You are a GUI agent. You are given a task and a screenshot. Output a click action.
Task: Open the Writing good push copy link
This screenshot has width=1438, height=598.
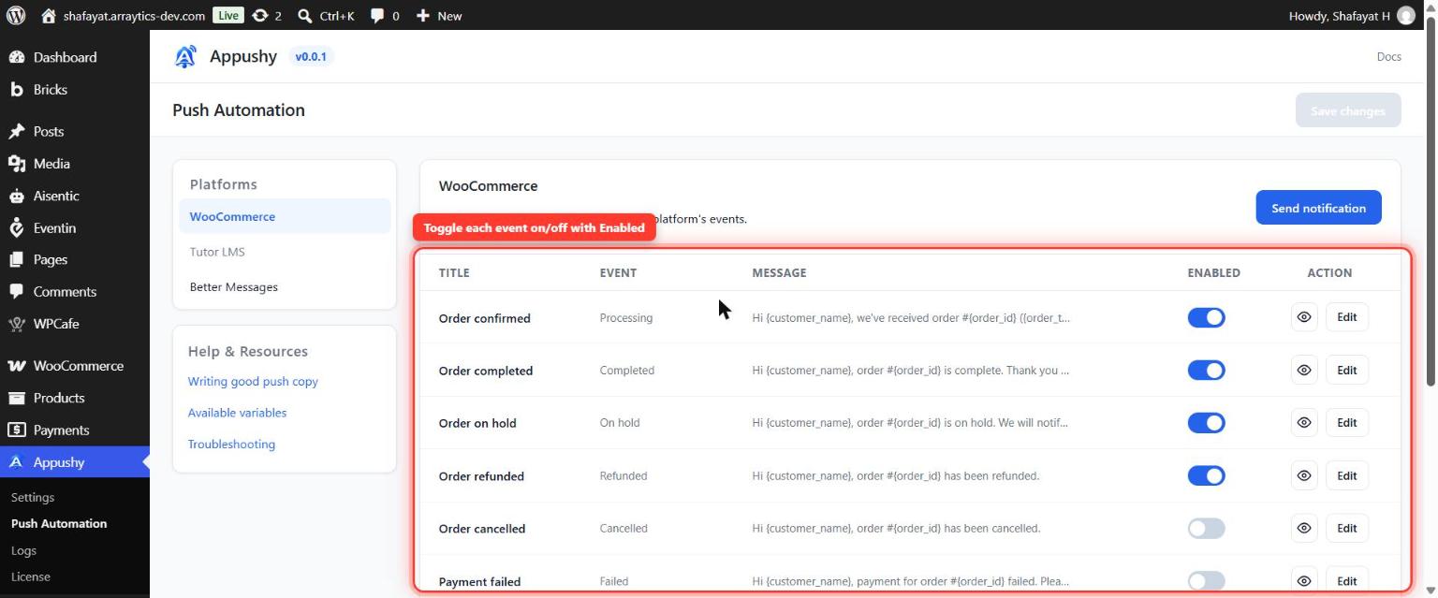(253, 381)
